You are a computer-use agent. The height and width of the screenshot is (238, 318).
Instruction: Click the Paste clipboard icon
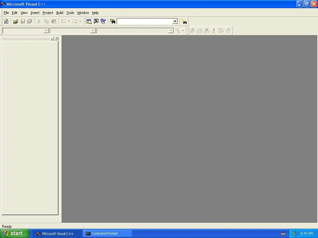(x=54, y=21)
